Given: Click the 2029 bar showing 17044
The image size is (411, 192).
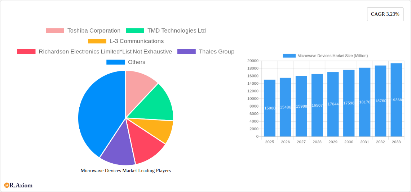Looking at the screenshot, I should click(333, 104).
